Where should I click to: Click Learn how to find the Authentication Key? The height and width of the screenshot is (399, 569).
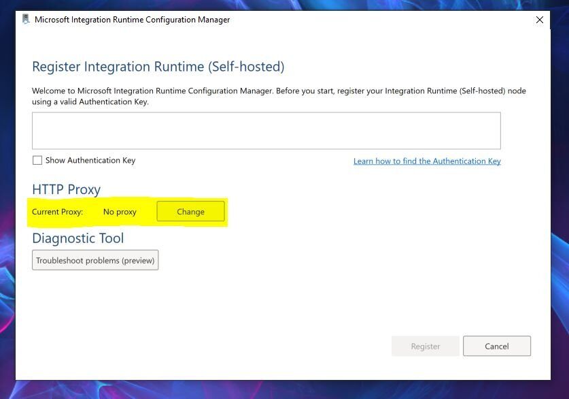tap(426, 161)
